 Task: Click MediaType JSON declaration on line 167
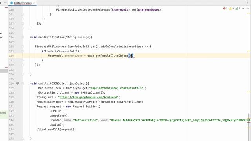pyautogui.click(x=50, y=88)
